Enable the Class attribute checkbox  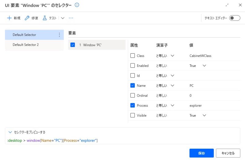(x=133, y=56)
